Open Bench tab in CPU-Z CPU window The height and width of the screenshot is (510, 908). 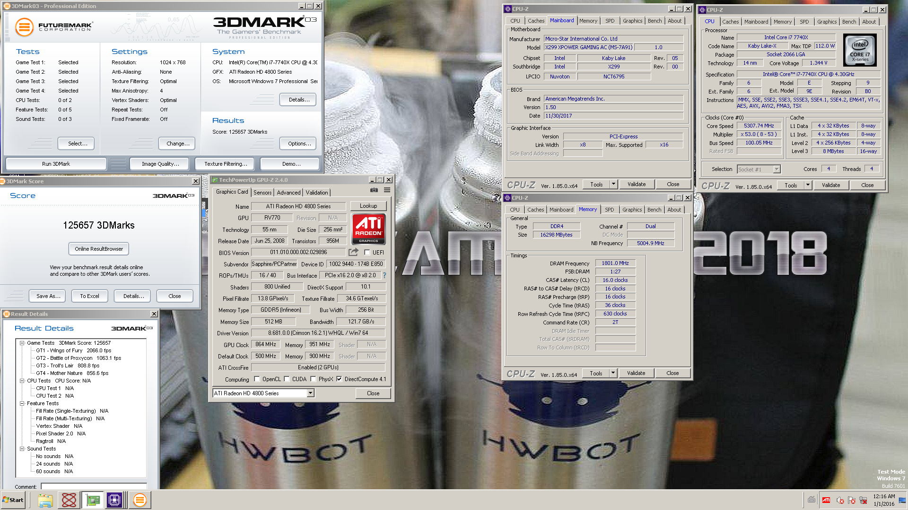point(849,22)
